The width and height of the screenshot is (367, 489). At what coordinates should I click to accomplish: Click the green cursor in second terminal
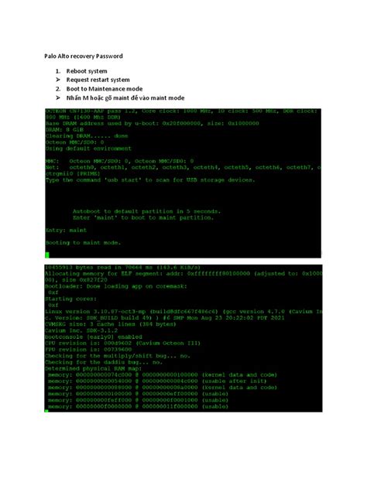(46, 411)
